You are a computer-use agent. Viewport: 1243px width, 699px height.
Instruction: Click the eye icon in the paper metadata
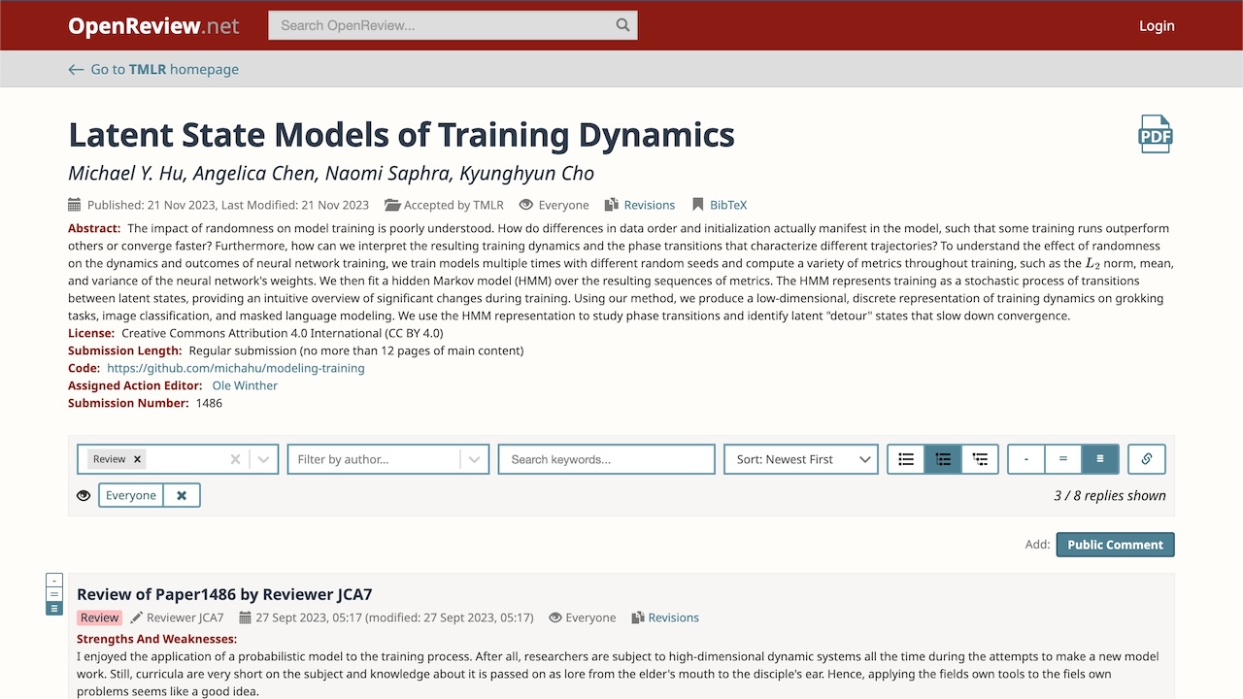coord(526,205)
